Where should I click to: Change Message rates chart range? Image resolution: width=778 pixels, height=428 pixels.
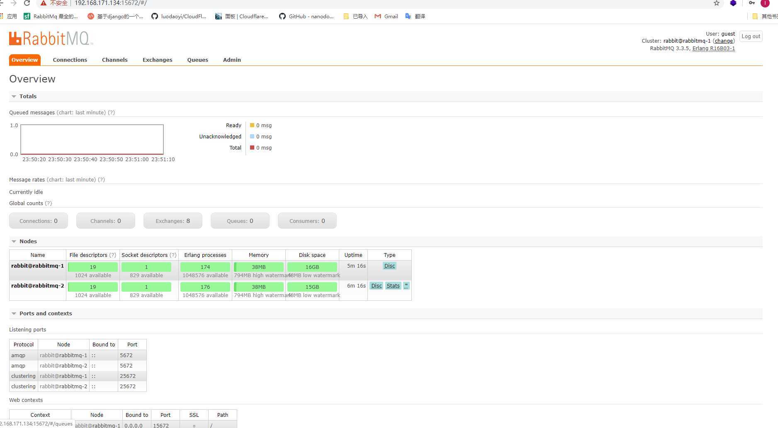click(x=71, y=179)
